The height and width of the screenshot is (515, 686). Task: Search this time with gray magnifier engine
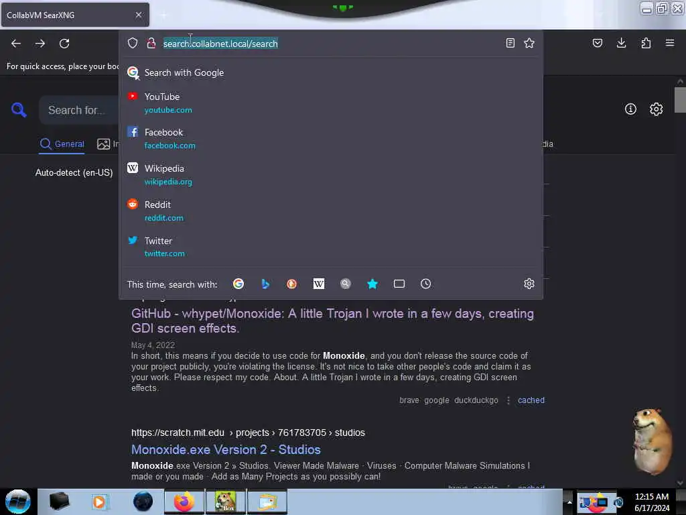point(346,284)
